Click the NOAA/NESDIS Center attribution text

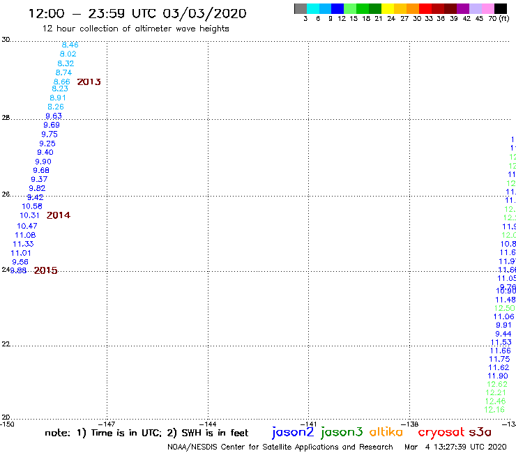[x=280, y=447]
